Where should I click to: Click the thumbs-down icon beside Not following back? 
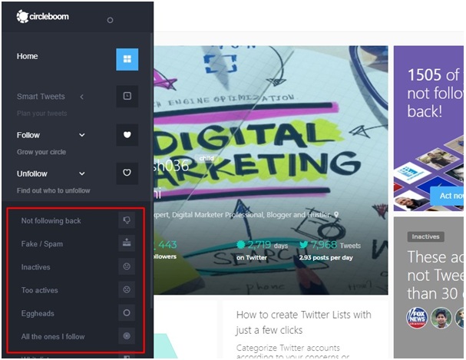127,221
